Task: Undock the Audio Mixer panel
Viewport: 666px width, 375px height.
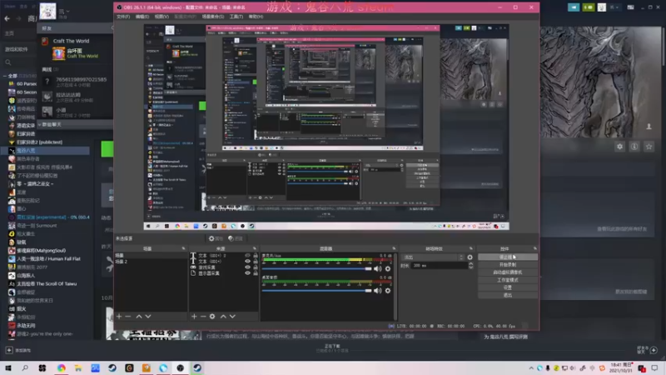Action: click(x=394, y=248)
